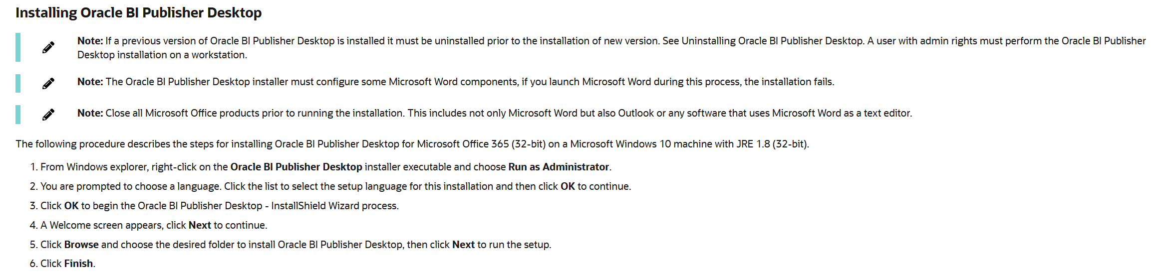Click bold Oracle BI Publisher Desktop in step 1
The width and height of the screenshot is (1170, 272).
[296, 167]
